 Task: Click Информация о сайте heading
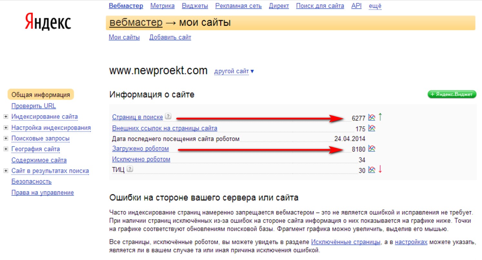(x=152, y=95)
